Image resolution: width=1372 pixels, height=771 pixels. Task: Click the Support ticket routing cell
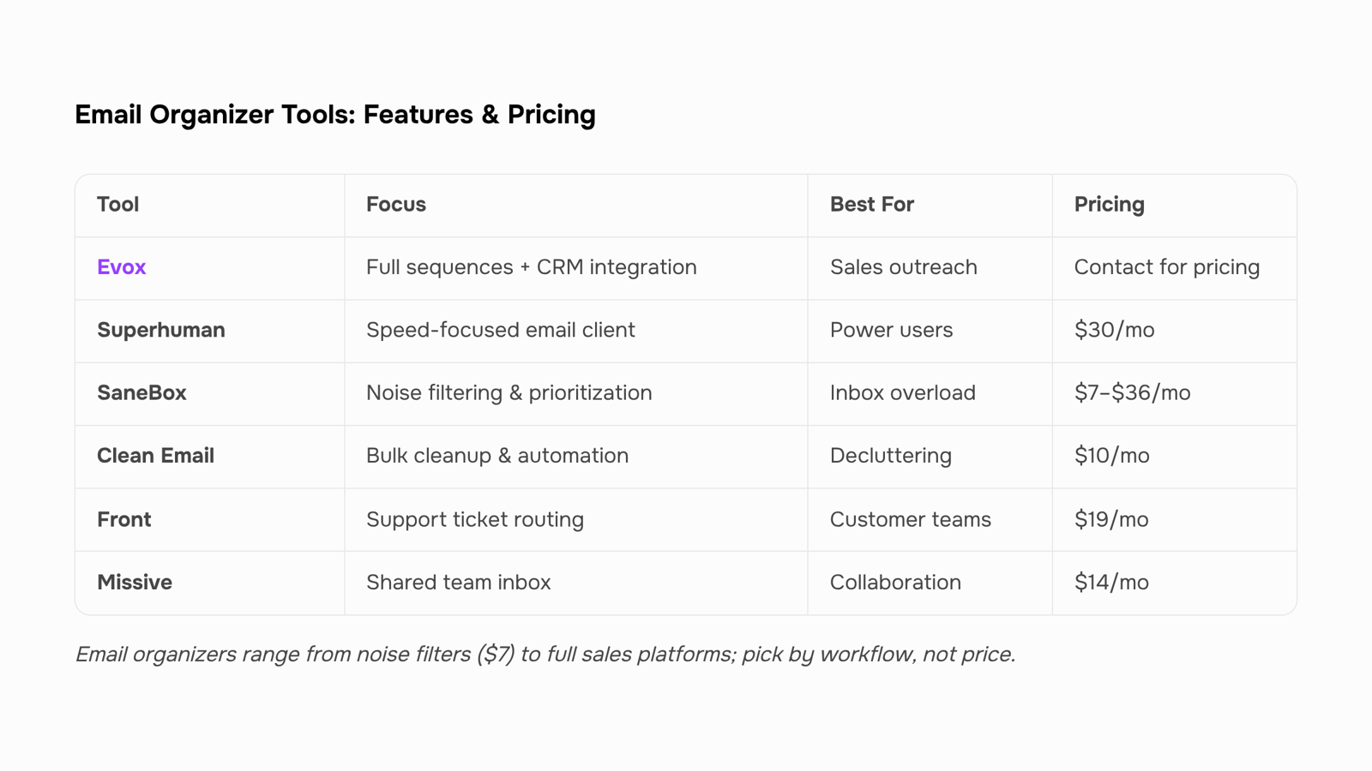[475, 519]
